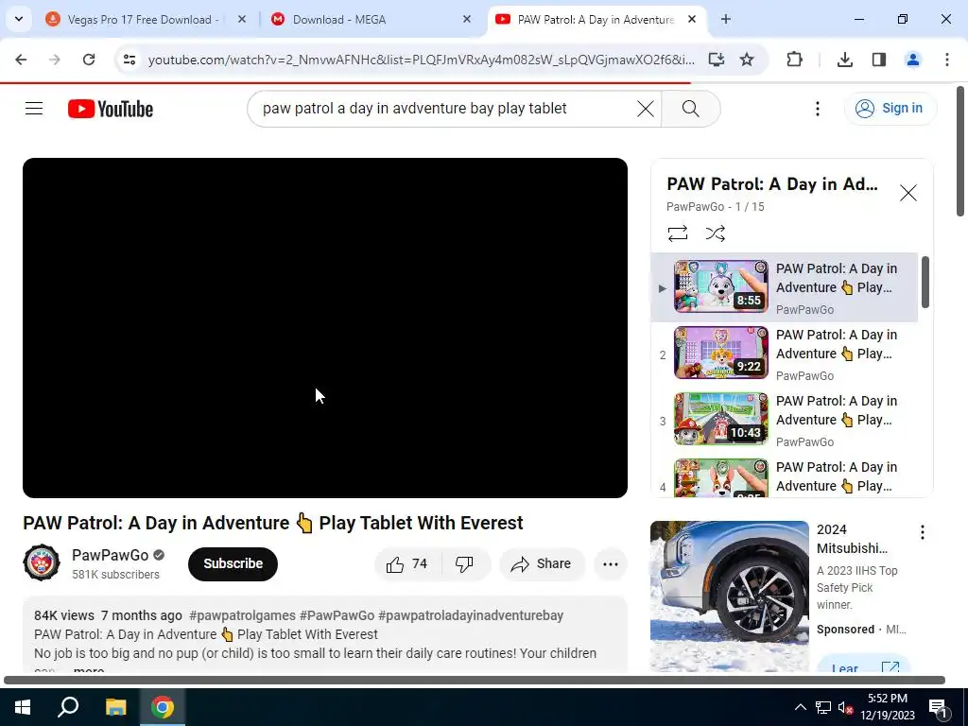This screenshot has height=726, width=968.
Task: Reload the page
Action: point(89,60)
